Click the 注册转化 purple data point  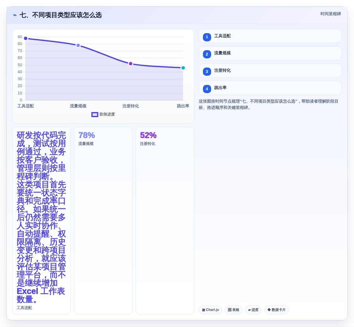131,63
